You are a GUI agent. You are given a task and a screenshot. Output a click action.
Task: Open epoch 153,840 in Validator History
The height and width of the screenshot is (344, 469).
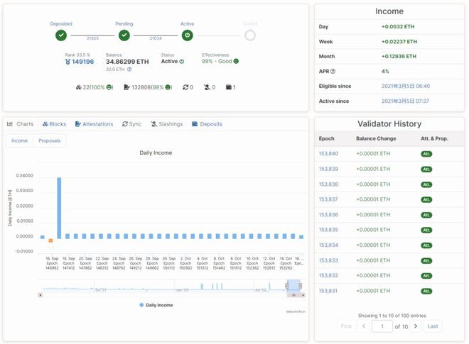(x=328, y=153)
